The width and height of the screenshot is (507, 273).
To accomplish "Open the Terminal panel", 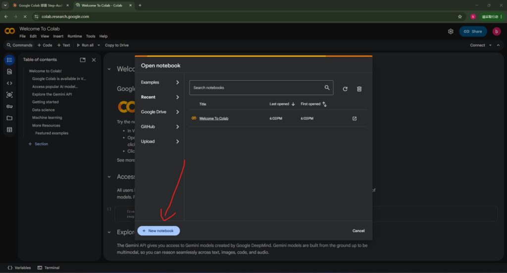I will (49, 268).
